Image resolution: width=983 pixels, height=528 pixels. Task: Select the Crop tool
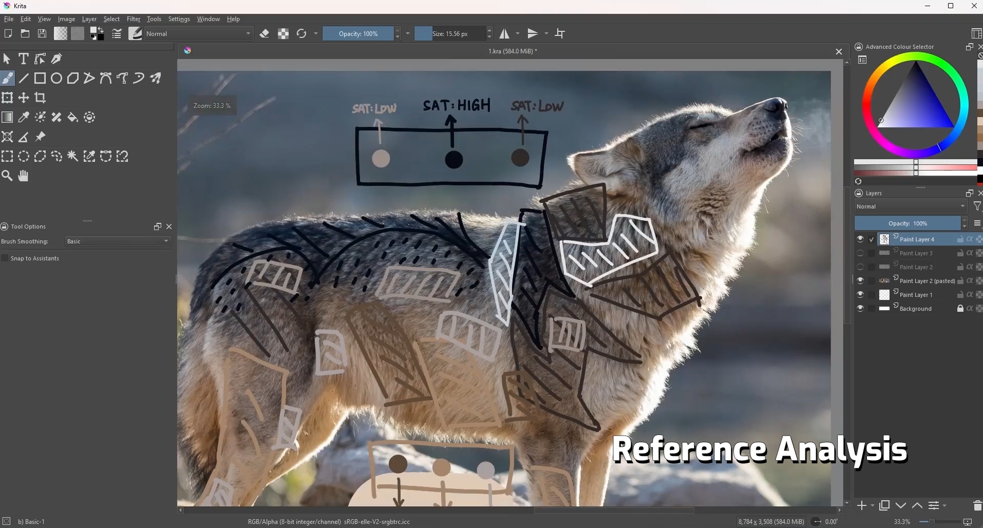click(x=40, y=98)
